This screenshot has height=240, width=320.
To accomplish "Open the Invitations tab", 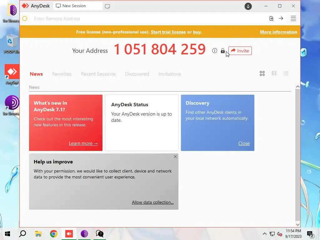I will 170,74.
